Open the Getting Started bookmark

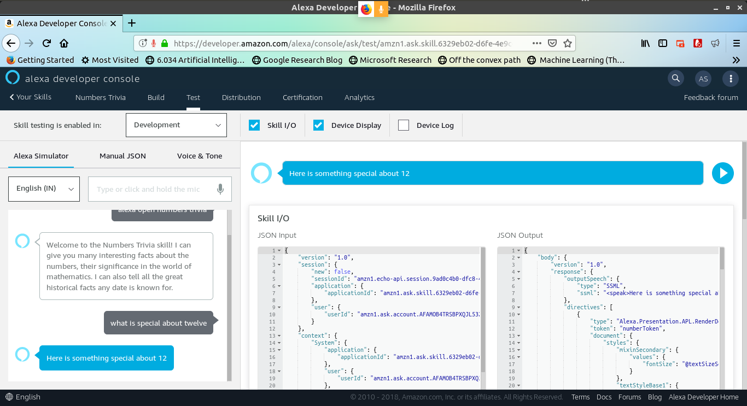point(40,60)
